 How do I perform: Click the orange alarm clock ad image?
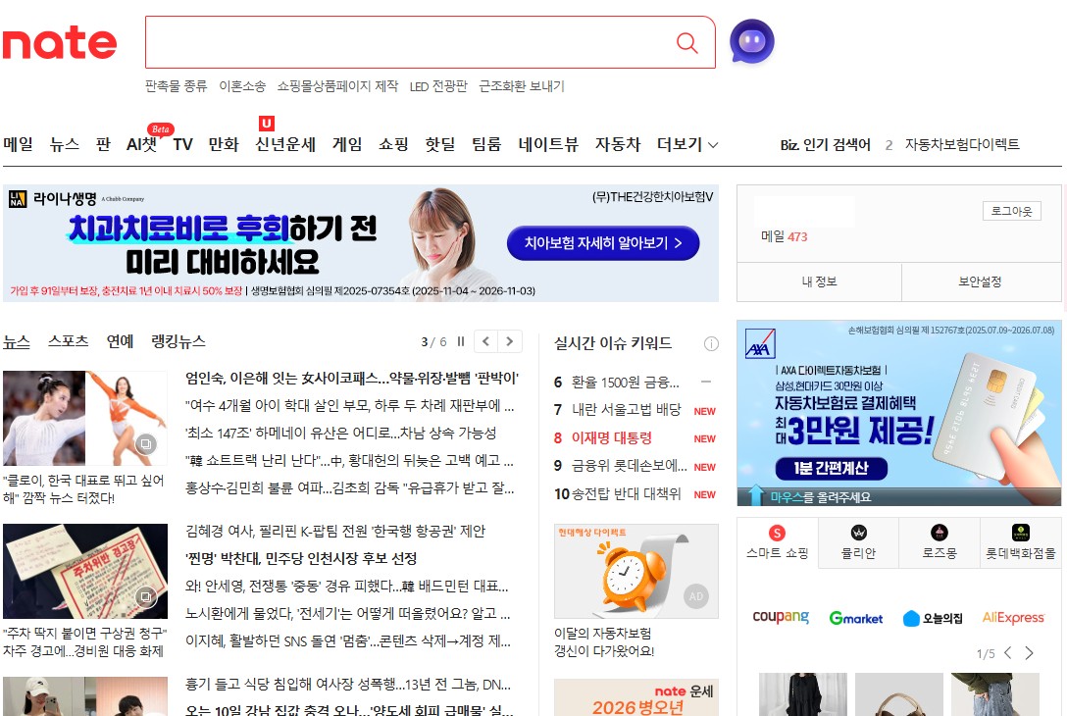pos(636,571)
